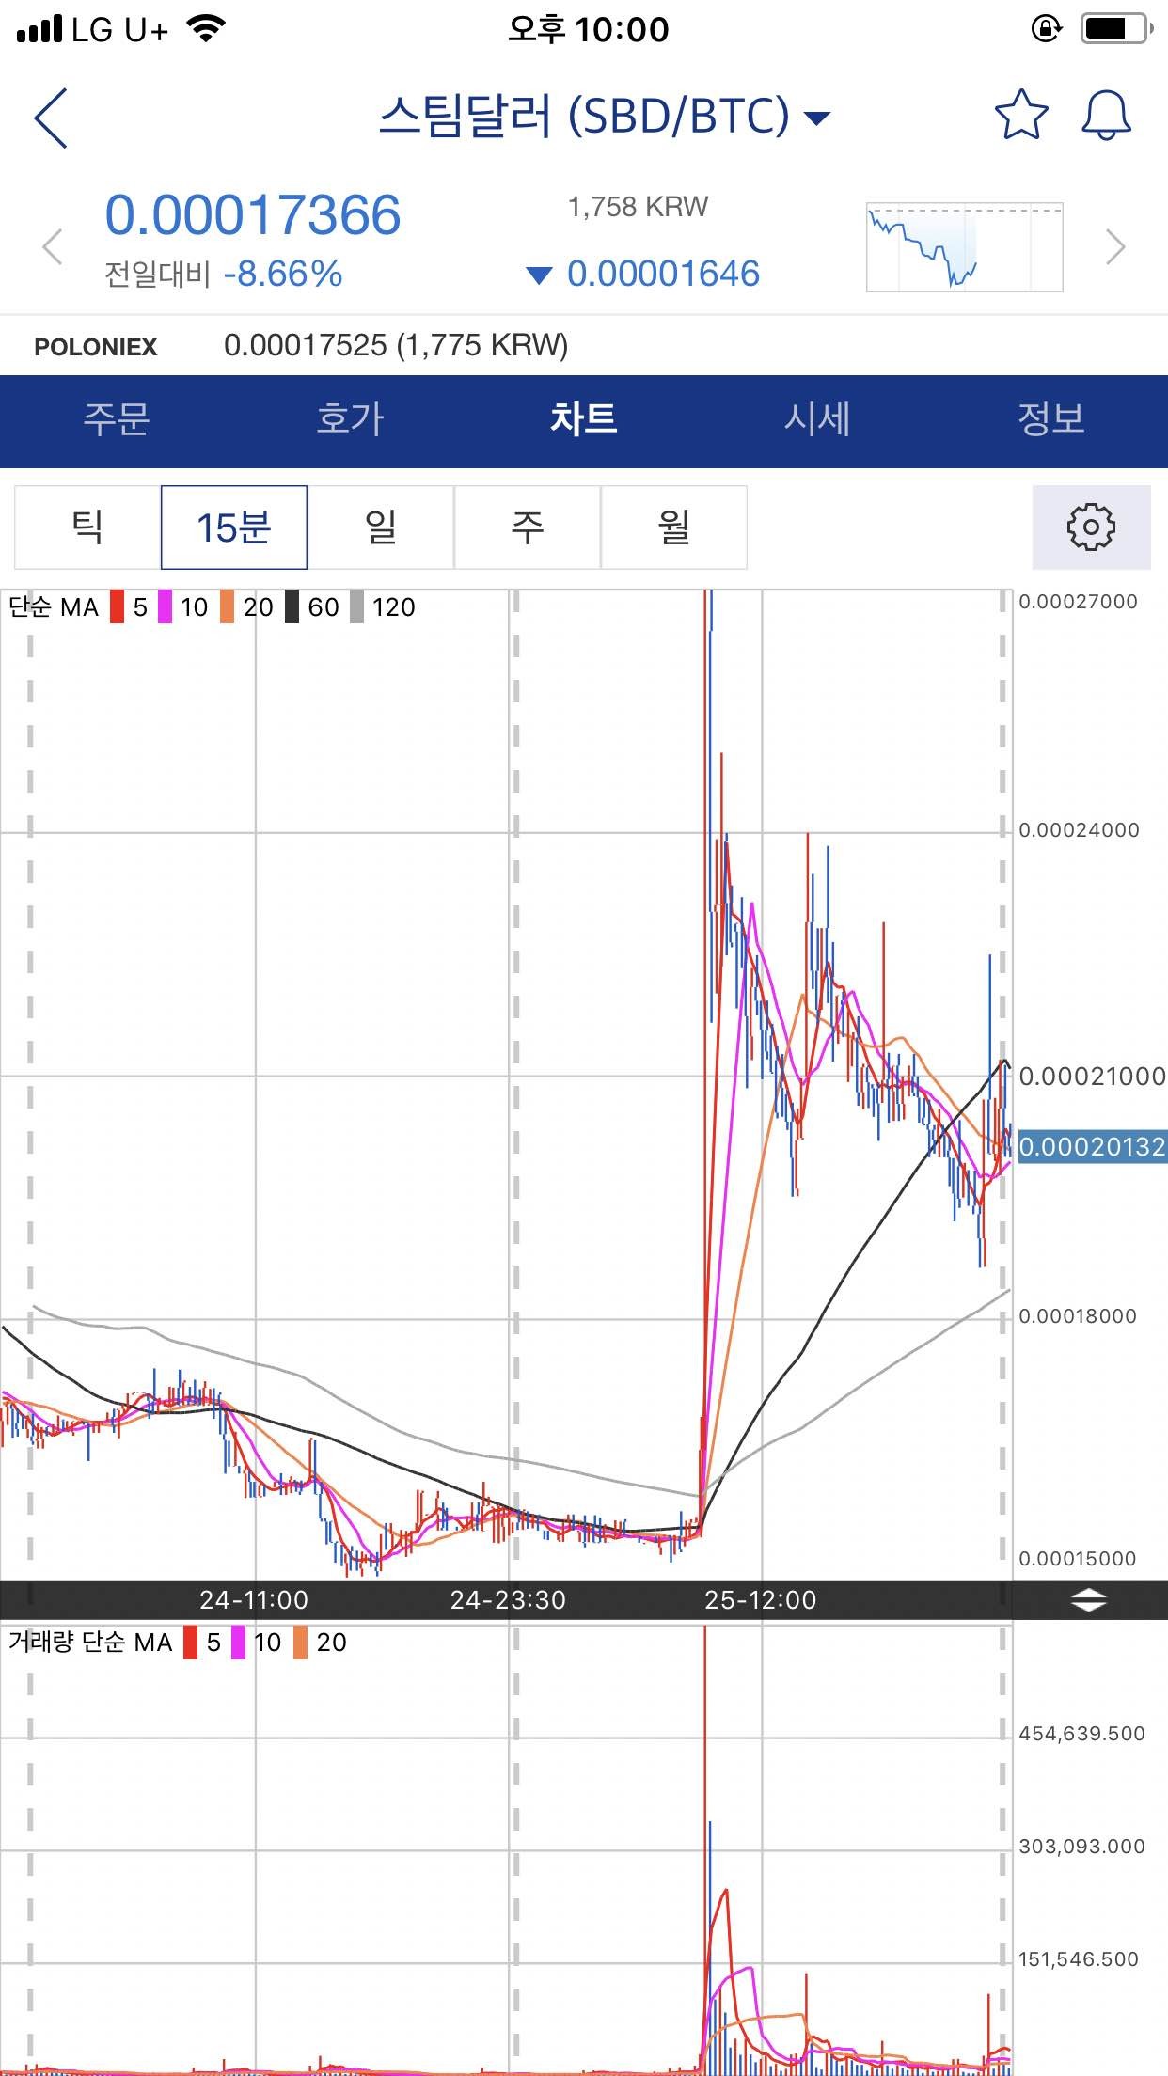Open the 주문 order tab
The height and width of the screenshot is (2076, 1168).
click(117, 420)
